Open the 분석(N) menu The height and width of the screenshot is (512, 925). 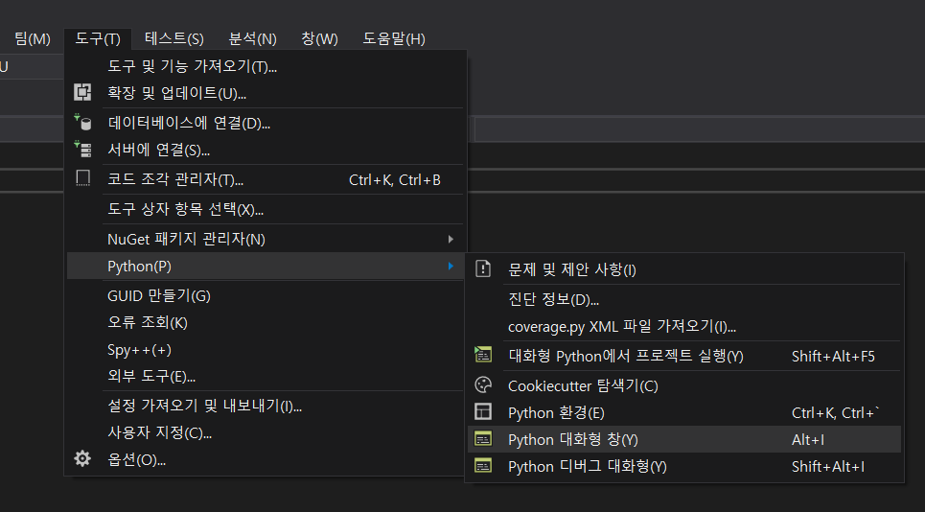[252, 38]
